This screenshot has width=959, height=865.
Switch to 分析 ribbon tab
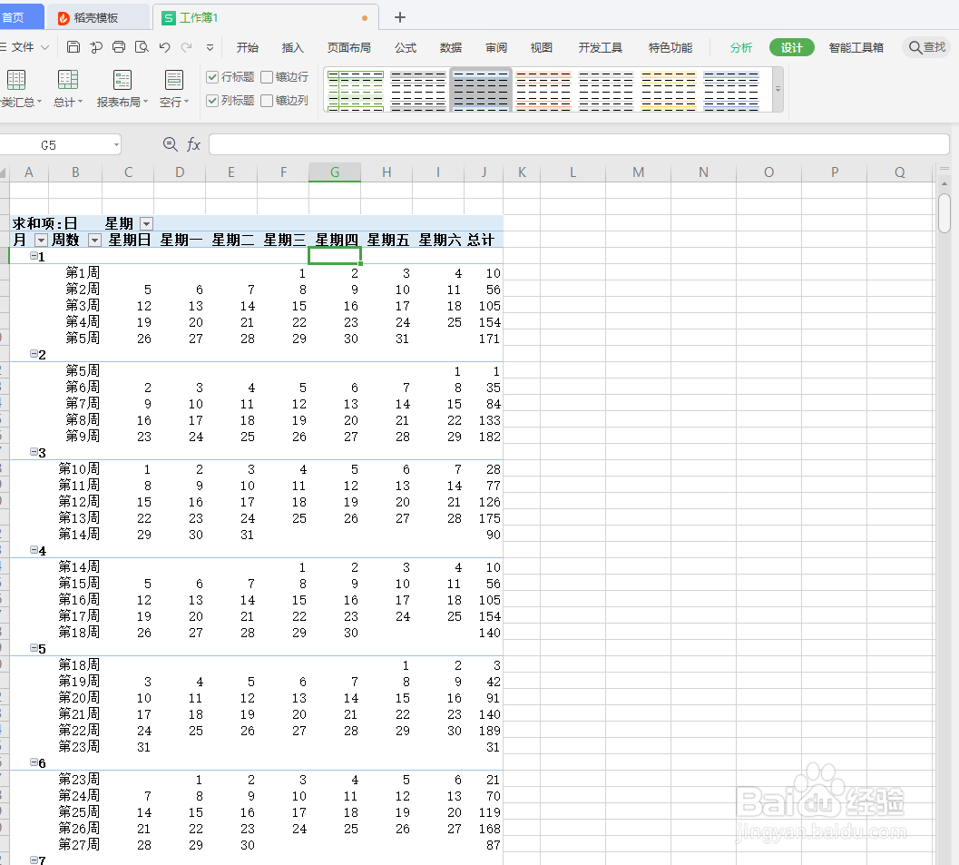[740, 48]
